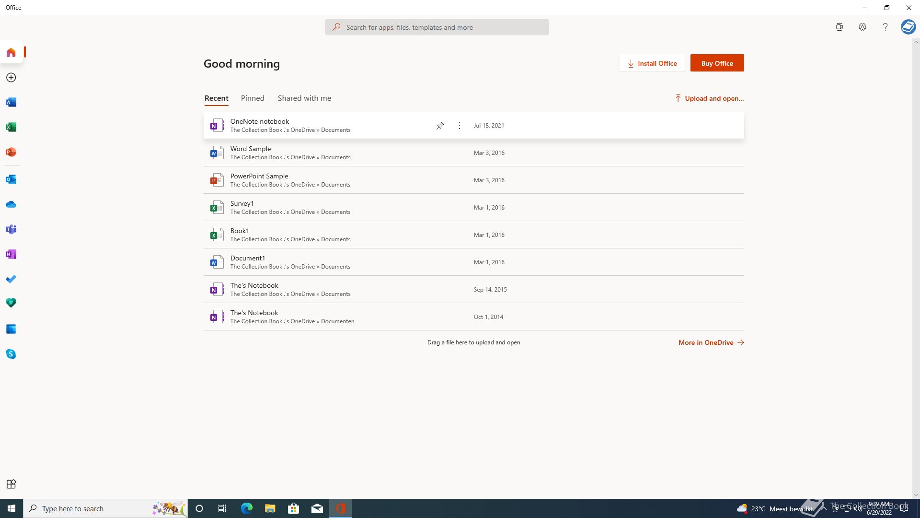920x518 pixels.
Task: Click Upload and open link
Action: point(709,98)
